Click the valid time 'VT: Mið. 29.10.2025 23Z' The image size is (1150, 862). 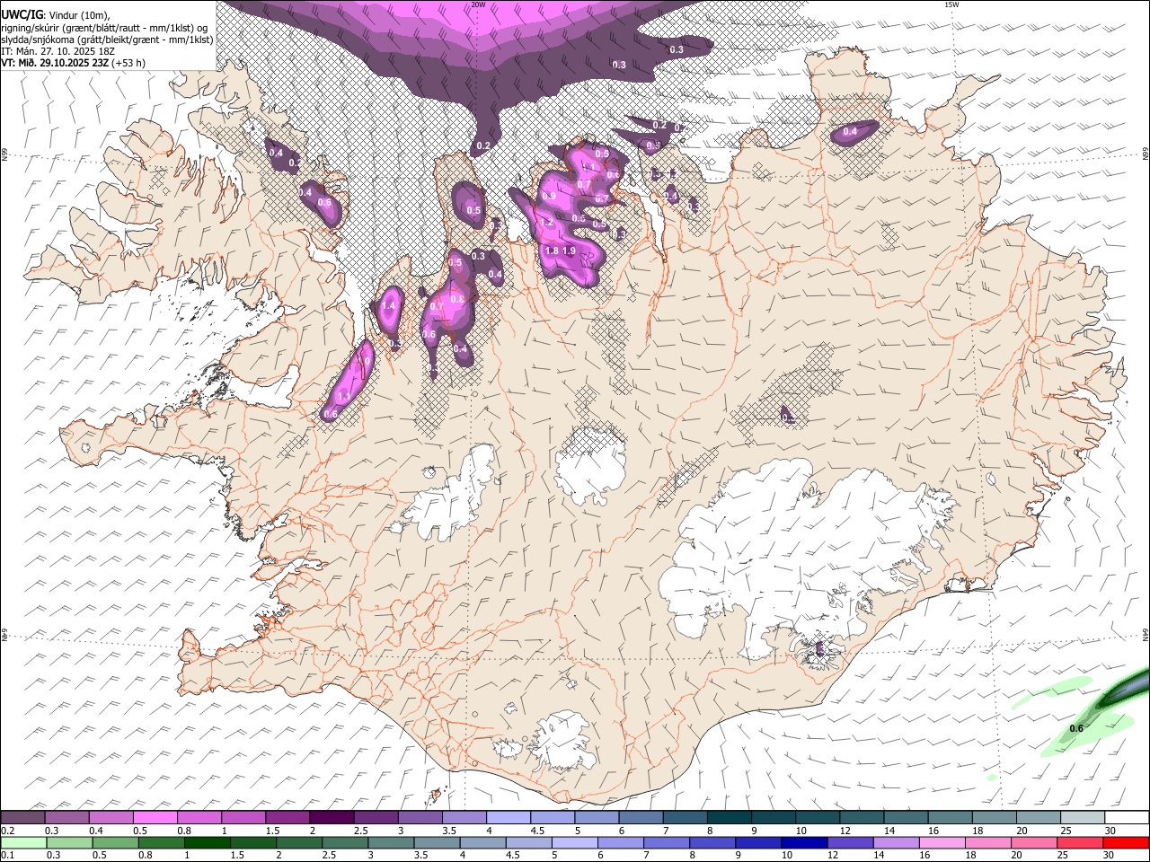[x=55, y=63]
